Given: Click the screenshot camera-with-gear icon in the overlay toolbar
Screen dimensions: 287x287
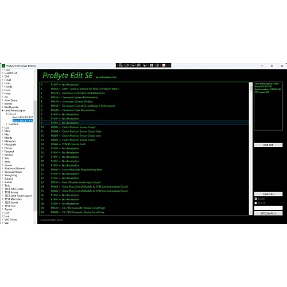Looking at the screenshot, I should click(121, 65).
